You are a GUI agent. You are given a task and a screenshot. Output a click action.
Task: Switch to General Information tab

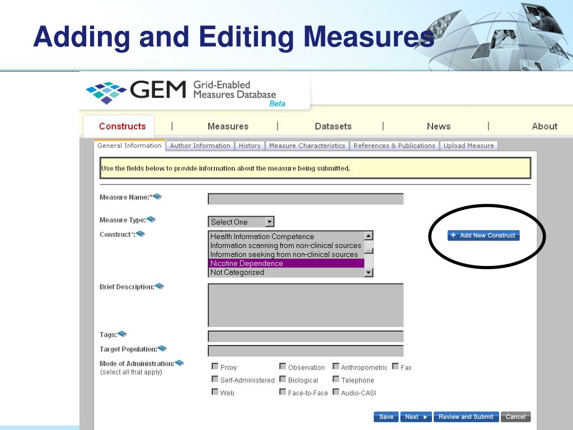pyautogui.click(x=129, y=146)
